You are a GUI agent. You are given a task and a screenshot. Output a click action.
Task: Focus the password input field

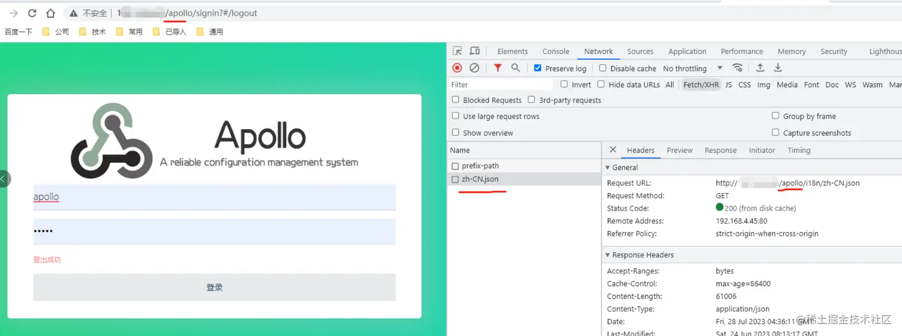214,231
